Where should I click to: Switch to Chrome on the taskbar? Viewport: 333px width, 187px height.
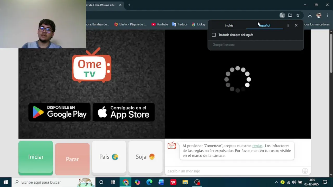[126, 182]
